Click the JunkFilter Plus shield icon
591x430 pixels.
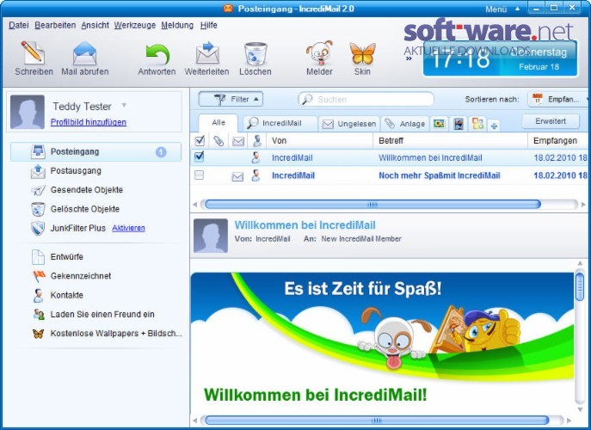[x=38, y=229]
